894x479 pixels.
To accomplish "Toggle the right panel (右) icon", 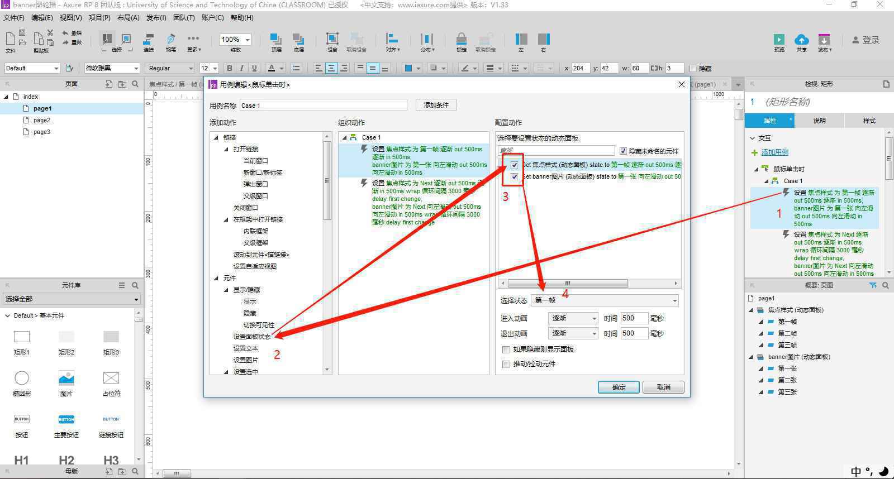I will coord(544,39).
